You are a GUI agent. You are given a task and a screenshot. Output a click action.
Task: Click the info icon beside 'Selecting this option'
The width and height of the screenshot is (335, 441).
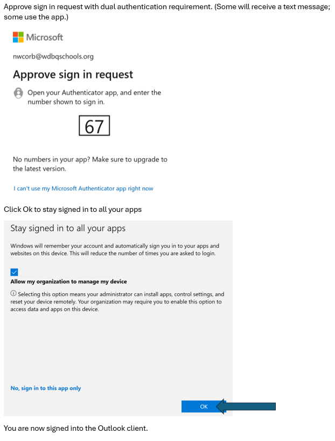point(13,294)
